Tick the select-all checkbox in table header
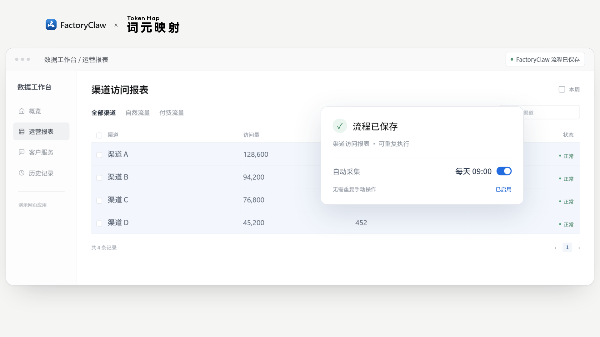 coord(99,135)
